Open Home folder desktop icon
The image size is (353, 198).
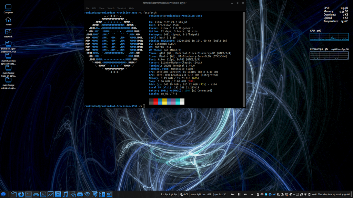[x=8, y=21]
